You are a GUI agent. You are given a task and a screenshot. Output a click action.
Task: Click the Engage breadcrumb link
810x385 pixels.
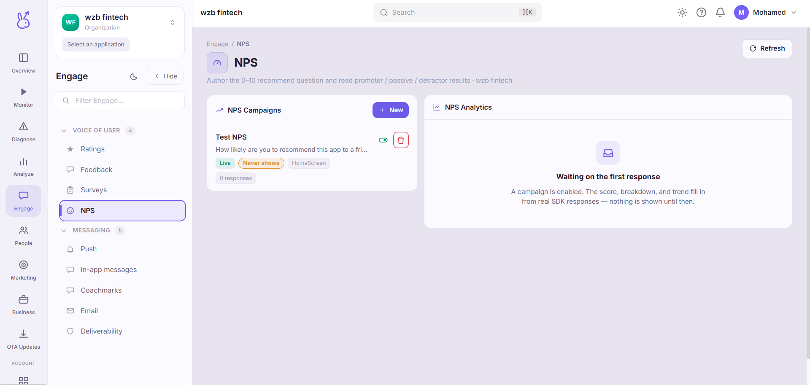coord(217,44)
